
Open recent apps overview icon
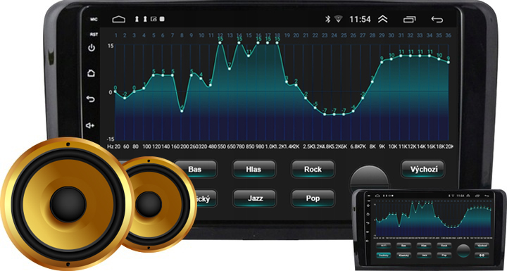pyautogui.click(x=409, y=20)
